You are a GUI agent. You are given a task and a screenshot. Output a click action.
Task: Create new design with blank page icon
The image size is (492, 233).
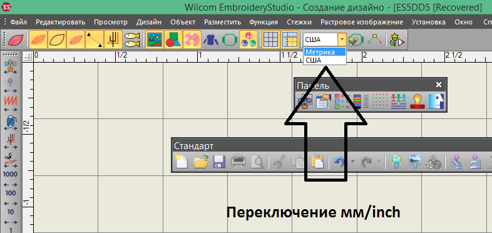coord(182,162)
